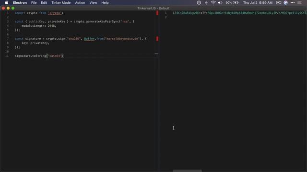The height and width of the screenshot is (172, 307).
Task: Open the battery status showing 90%
Action: (232, 3)
